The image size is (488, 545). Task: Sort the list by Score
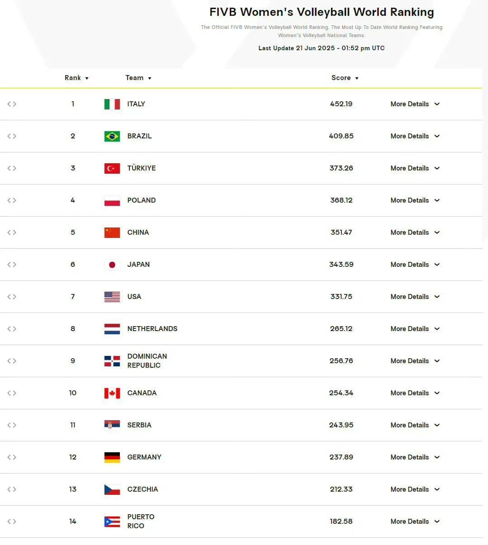pos(345,78)
